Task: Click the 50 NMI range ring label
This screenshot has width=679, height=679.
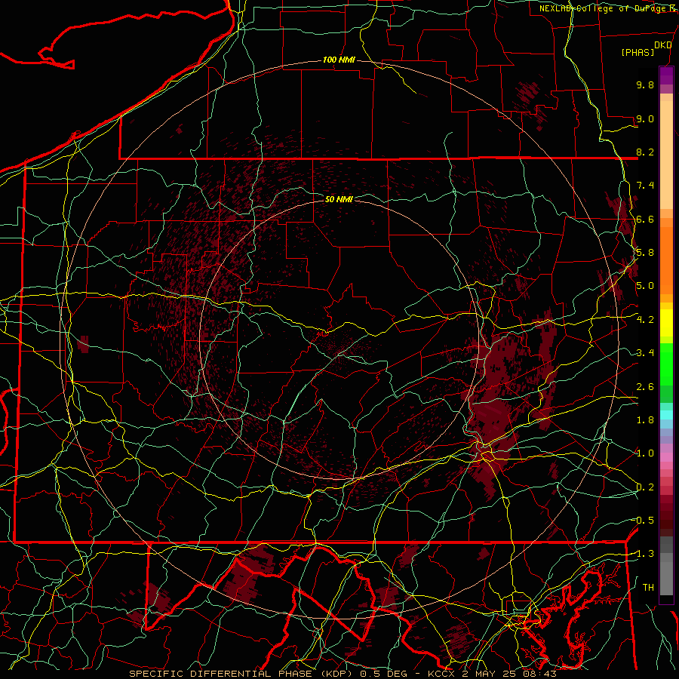Action: 339,199
